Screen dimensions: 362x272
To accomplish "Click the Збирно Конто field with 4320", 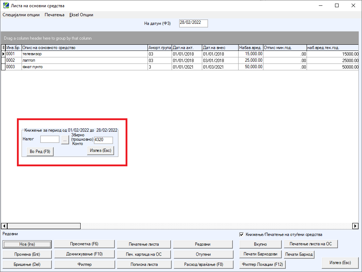I will (x=103, y=140).
